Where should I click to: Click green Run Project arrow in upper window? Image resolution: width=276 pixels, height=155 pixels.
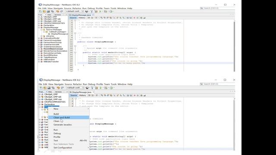[100, 12]
